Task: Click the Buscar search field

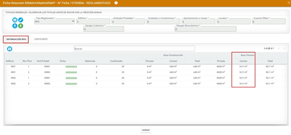Action: 134,49
